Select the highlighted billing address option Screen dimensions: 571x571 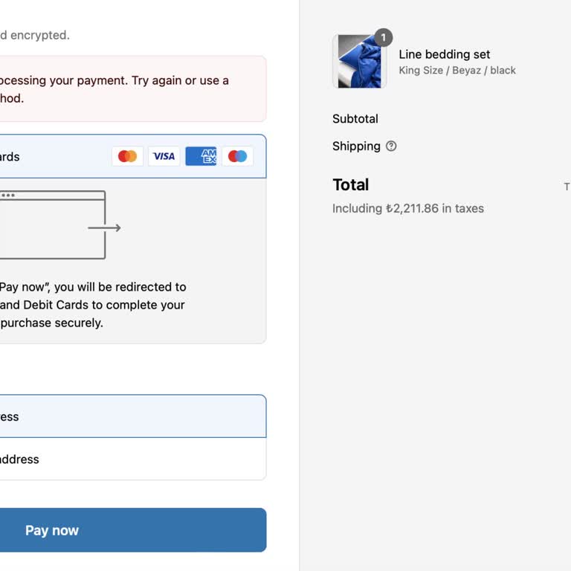pos(112,416)
